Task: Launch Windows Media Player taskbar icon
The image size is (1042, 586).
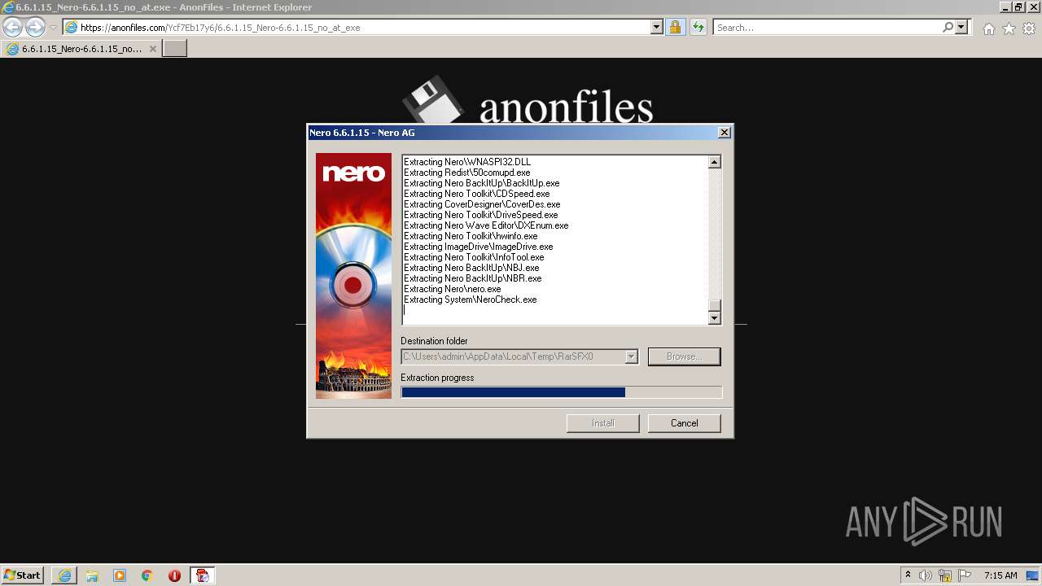Action: click(120, 575)
